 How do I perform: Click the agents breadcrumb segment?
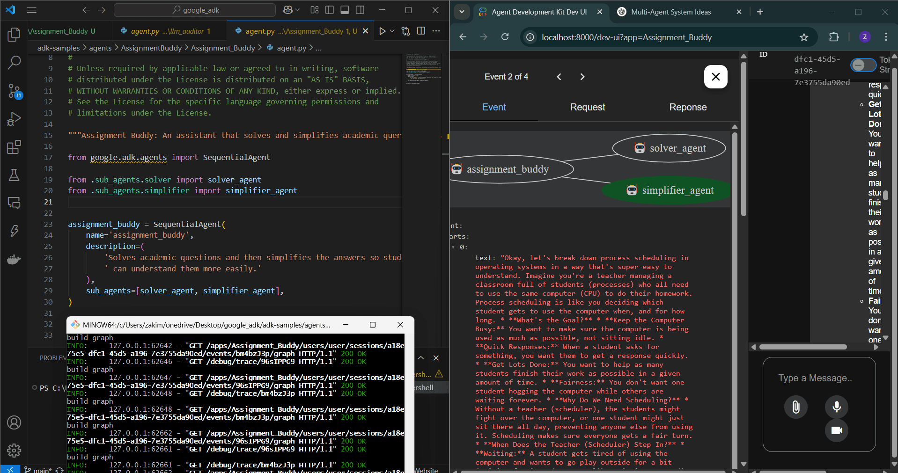(100, 48)
